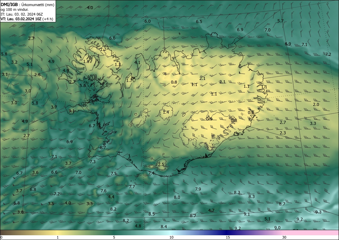Click the '9.3' value label
This screenshot has width=339, height=240.
[318, 212]
